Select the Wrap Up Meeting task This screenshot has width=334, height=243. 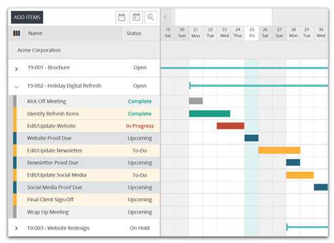point(48,212)
